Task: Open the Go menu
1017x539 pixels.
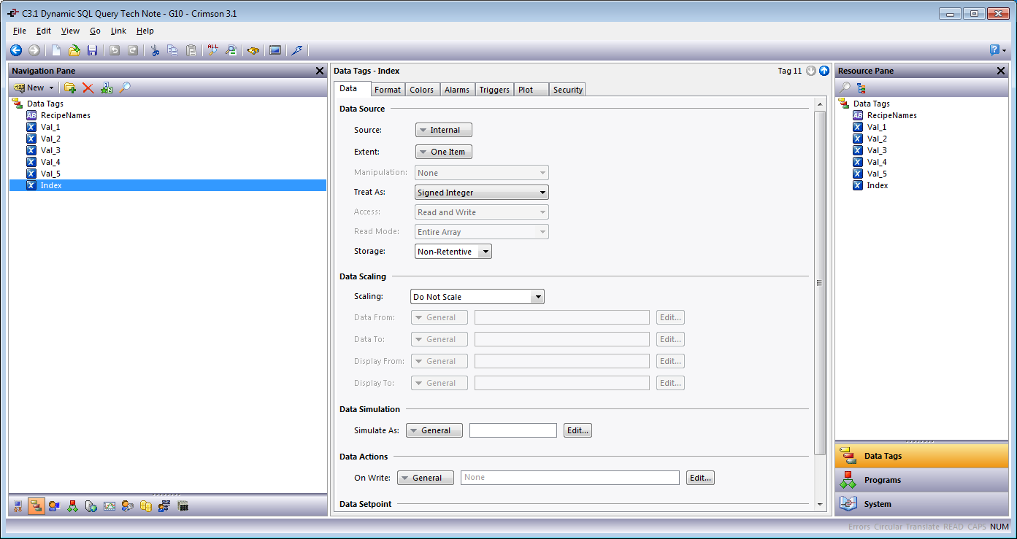Action: 96,31
